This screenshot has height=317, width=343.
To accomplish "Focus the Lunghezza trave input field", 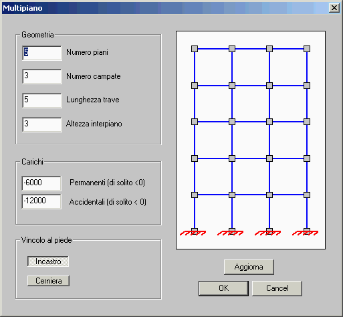I will [x=42, y=100].
